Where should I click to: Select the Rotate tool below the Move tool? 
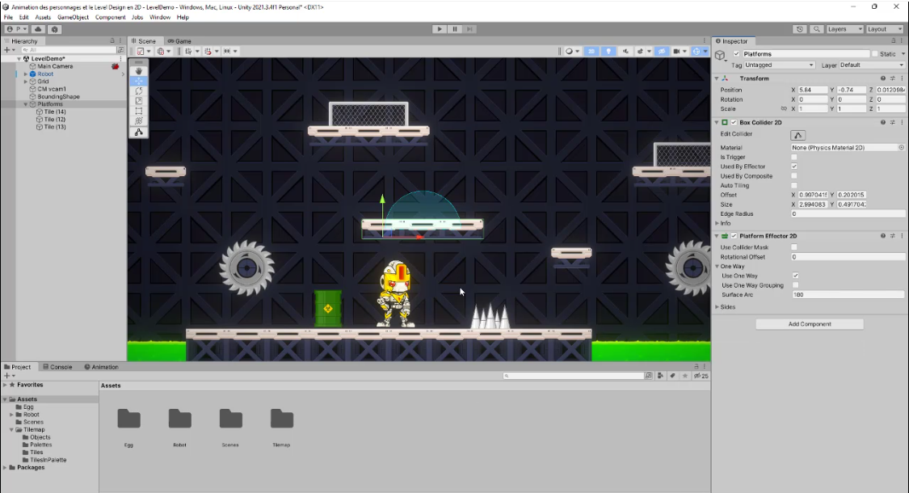[x=138, y=91]
